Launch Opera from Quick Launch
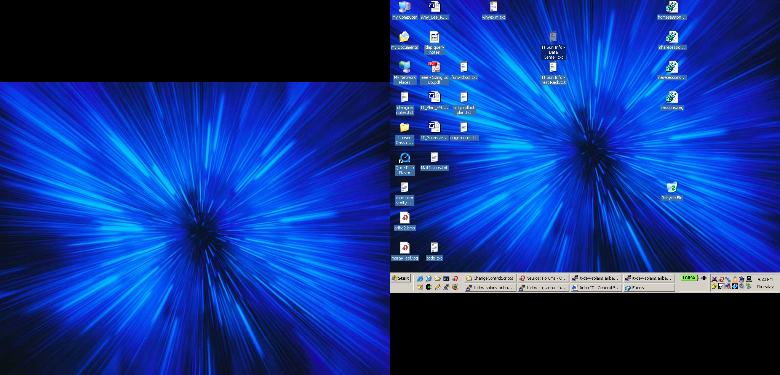 tap(455, 279)
